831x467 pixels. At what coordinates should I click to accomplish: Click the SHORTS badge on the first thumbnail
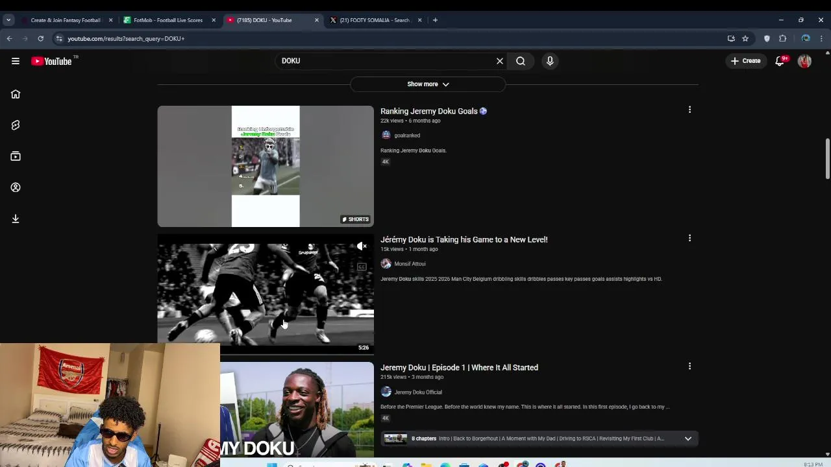(x=355, y=219)
